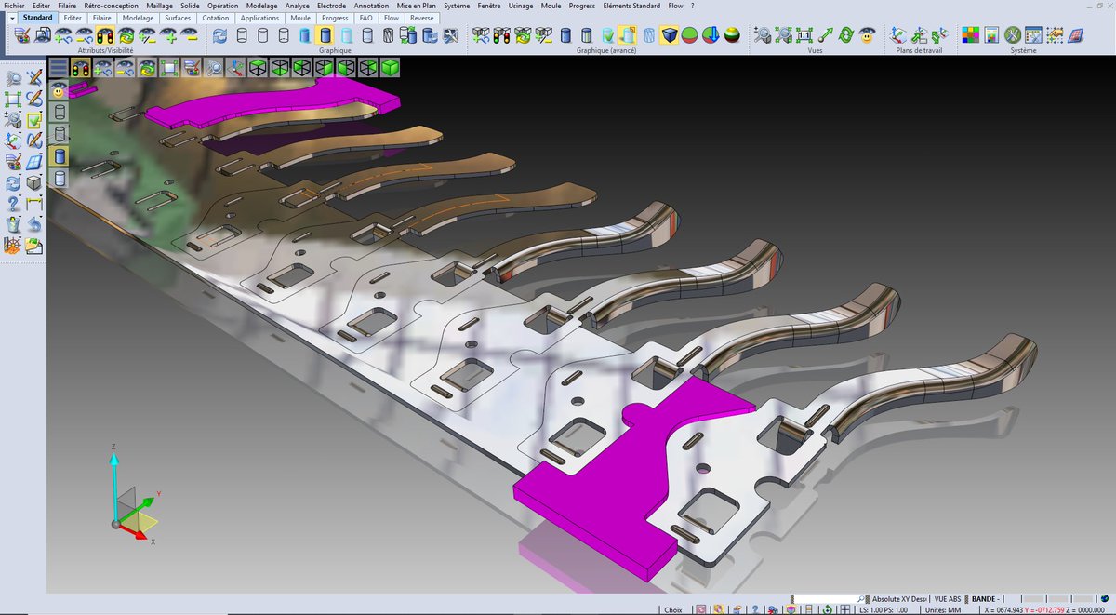Toggle the traffic-light icon in the viewport toolbar
This screenshot has height=615, width=1116.
[x=80, y=67]
